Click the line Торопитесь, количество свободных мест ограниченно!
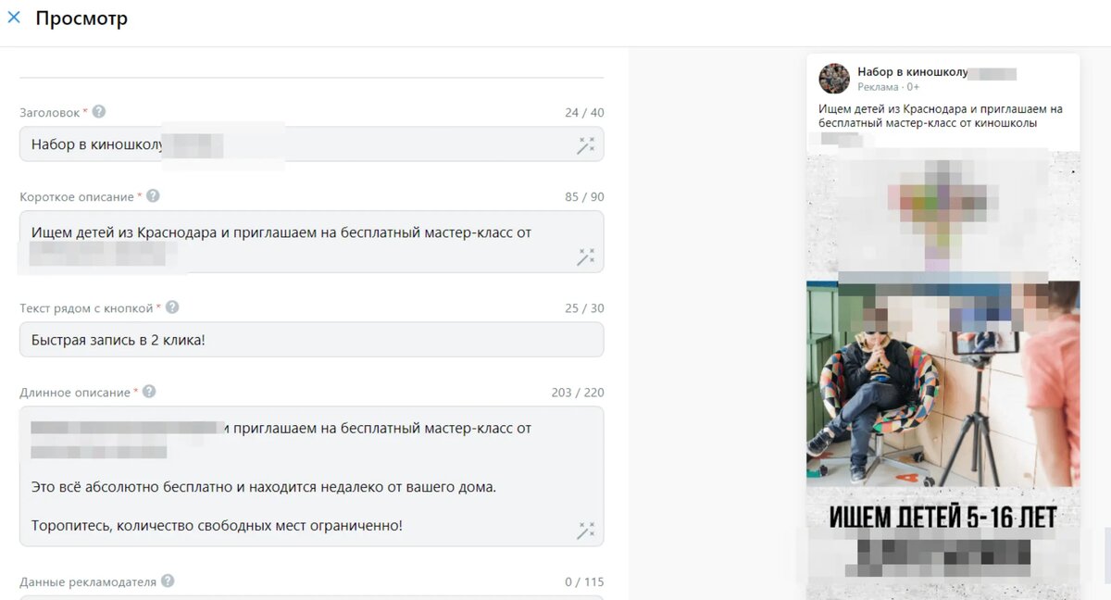1111x600 pixels. coord(217,525)
